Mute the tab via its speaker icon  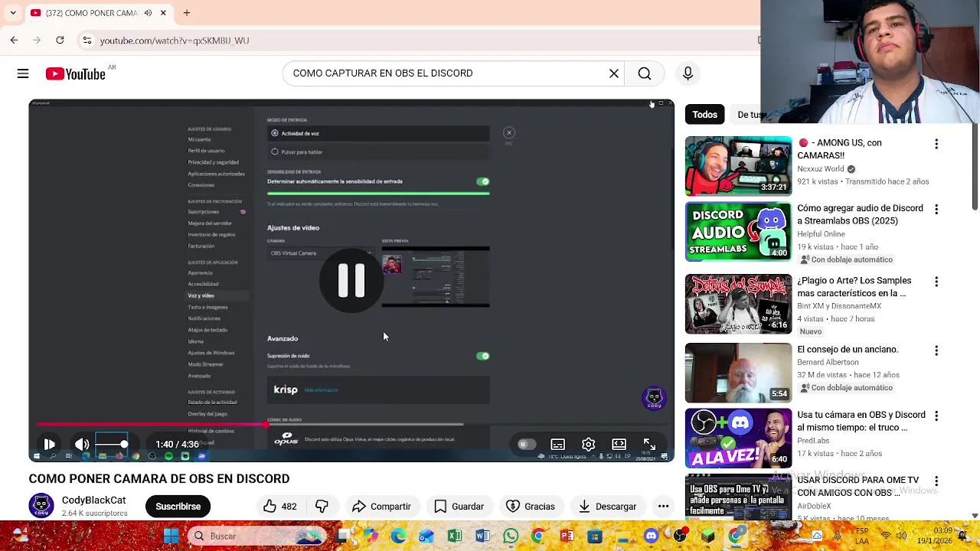click(x=148, y=13)
